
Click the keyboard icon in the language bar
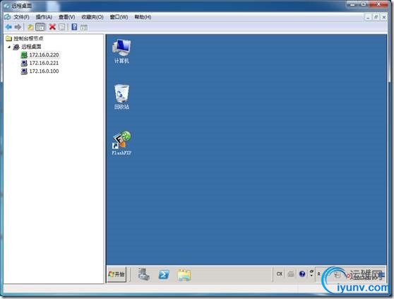pyautogui.click(x=291, y=274)
